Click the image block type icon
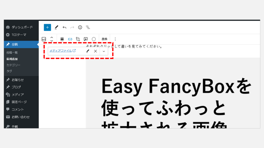264x148 pixels. pos(44,39)
